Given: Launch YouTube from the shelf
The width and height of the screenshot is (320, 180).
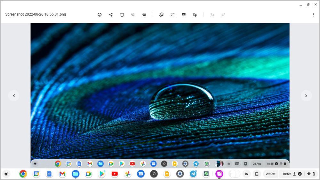Looking at the screenshot, I should 115,174.
